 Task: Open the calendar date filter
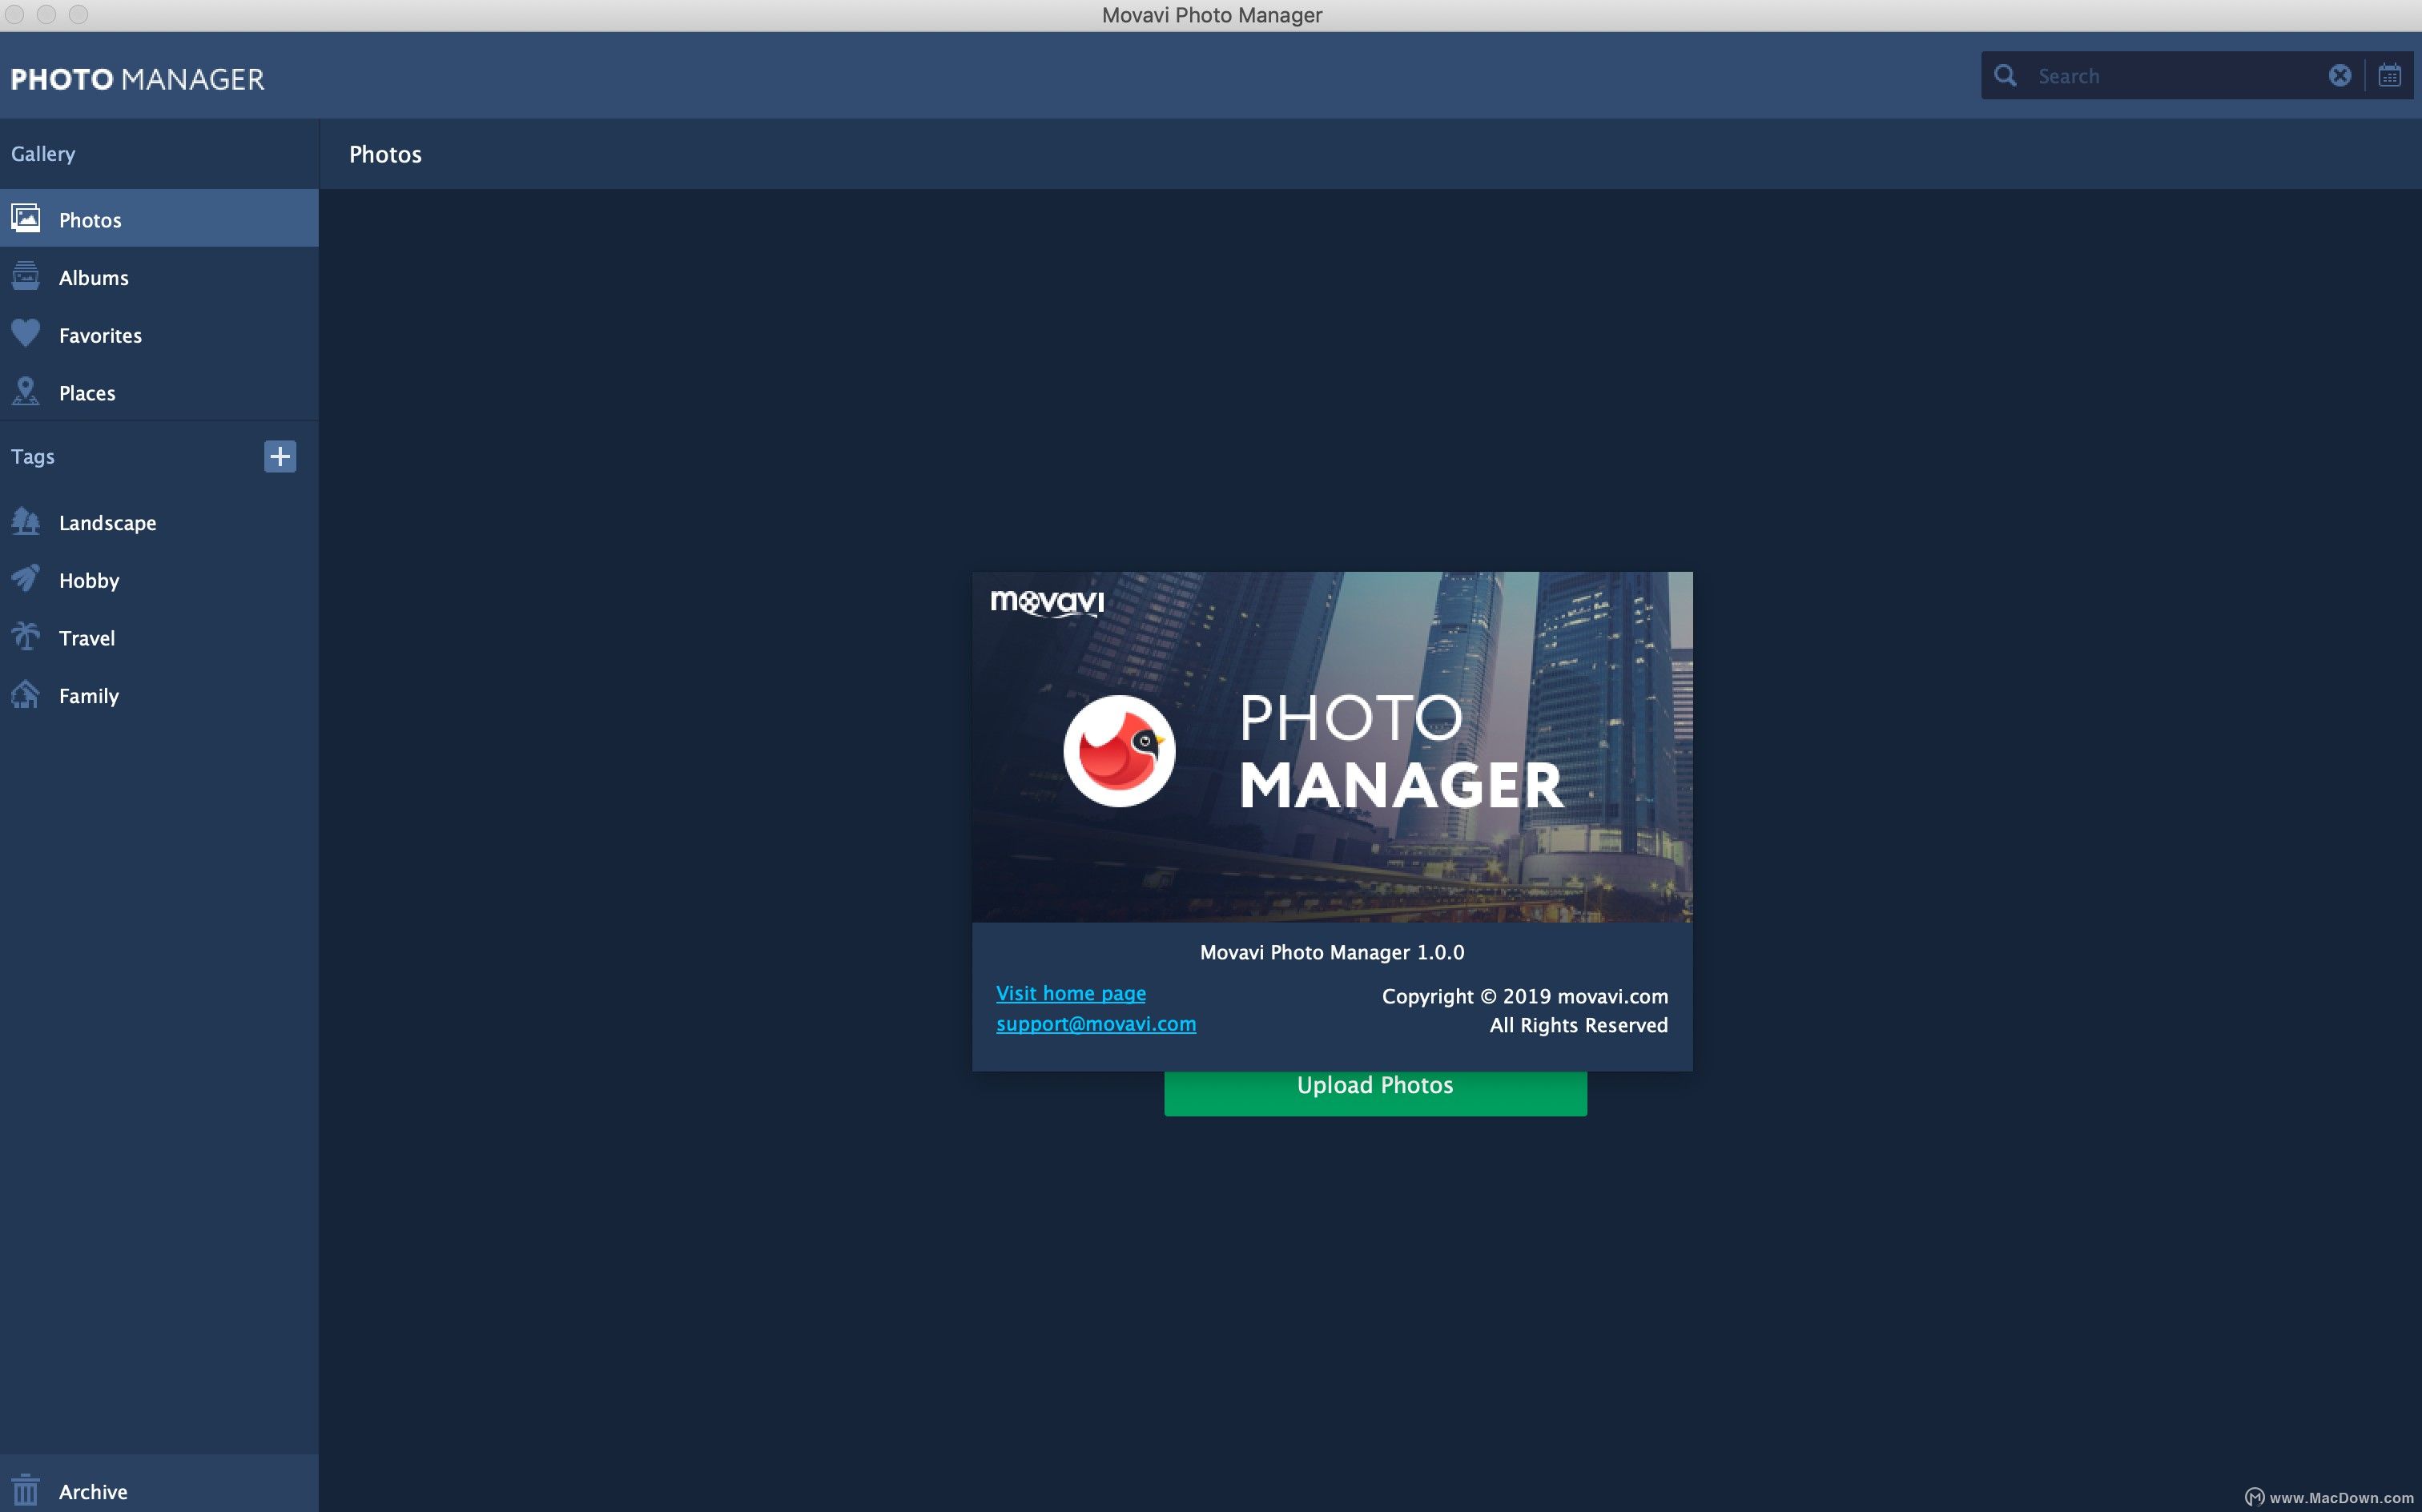2390,75
